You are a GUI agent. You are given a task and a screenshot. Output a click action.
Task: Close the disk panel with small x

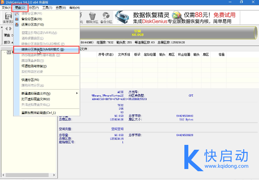[x=2, y=27]
